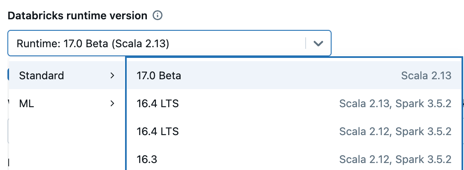The width and height of the screenshot is (464, 170).
Task: Click Scala 2.12, Spark 3.5.2 on 16.4 LTS row
Action: tap(395, 132)
